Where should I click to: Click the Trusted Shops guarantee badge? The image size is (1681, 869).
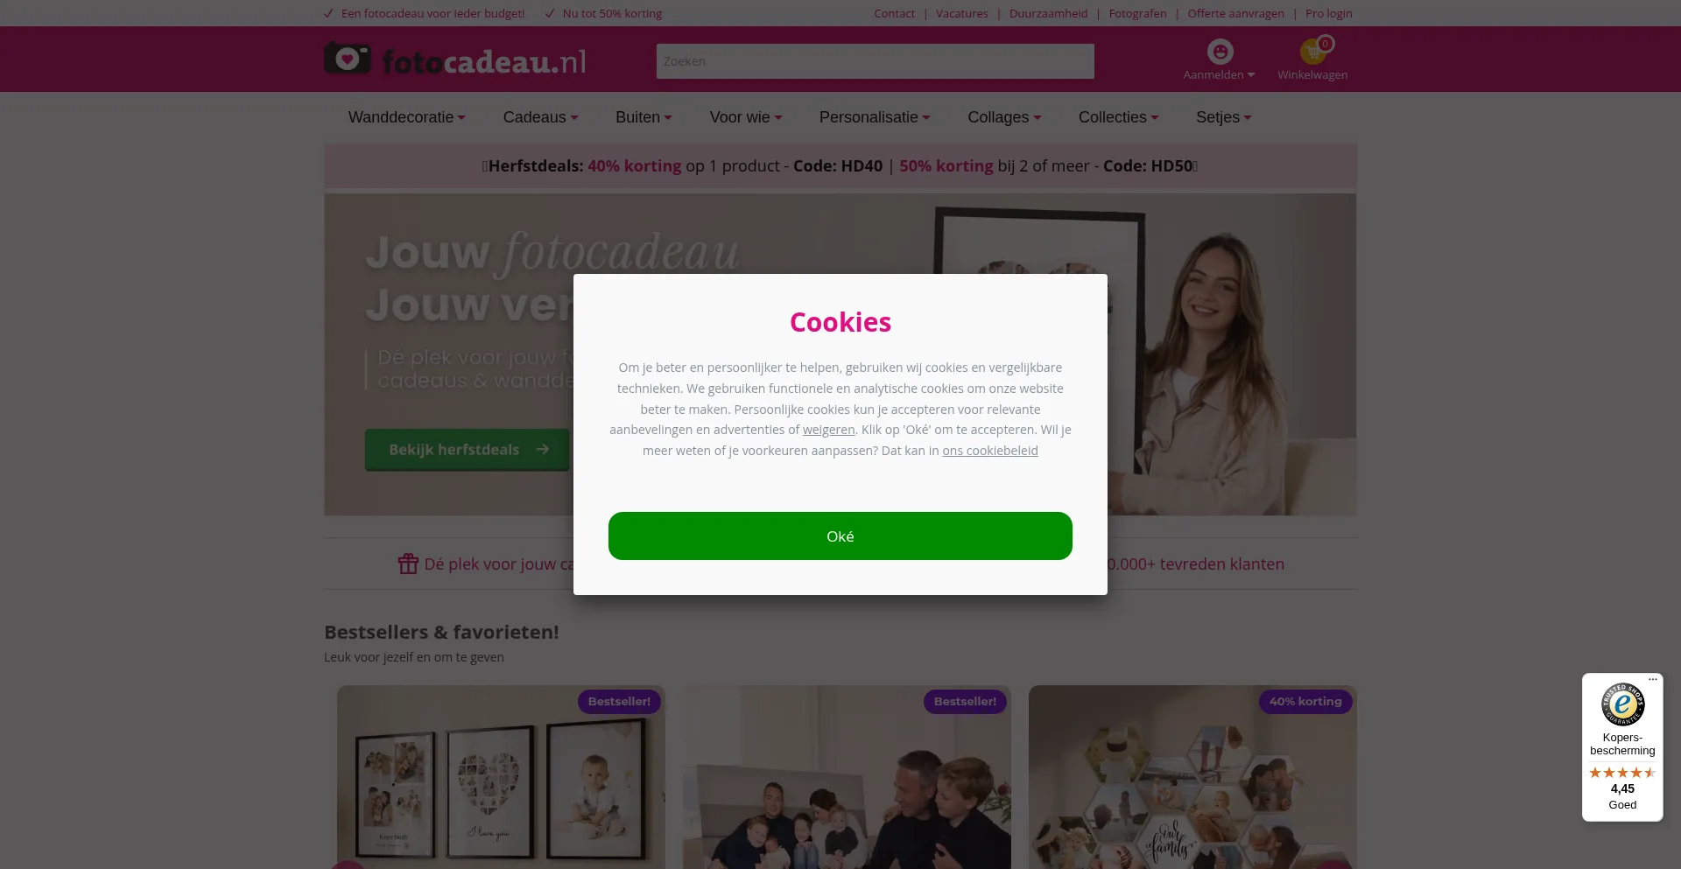[1622, 704]
